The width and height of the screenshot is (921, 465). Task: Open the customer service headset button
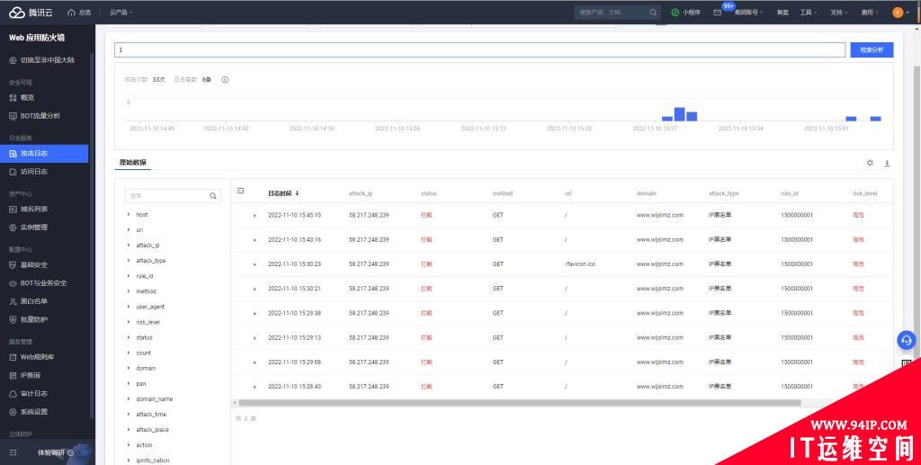[x=907, y=340]
